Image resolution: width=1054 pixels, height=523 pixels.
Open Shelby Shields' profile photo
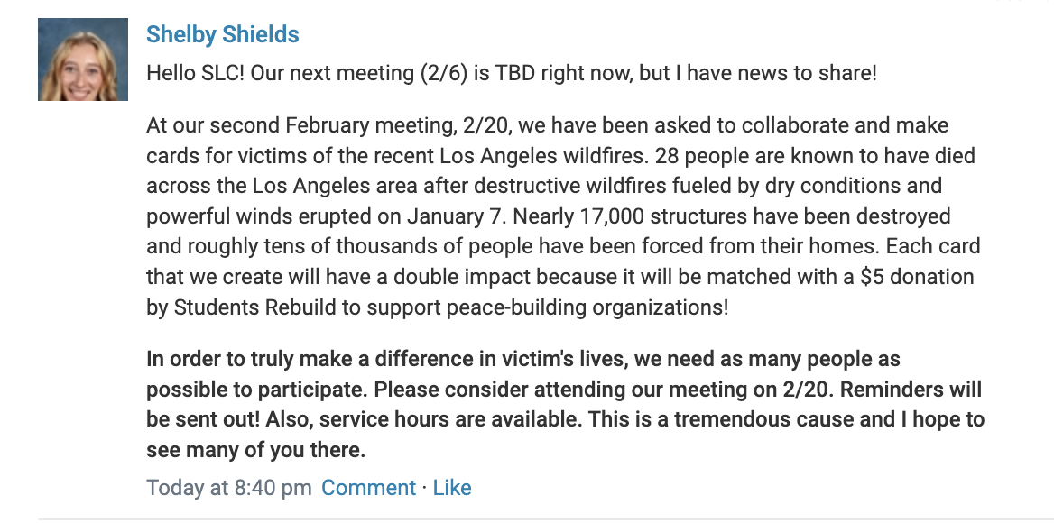coord(83,60)
